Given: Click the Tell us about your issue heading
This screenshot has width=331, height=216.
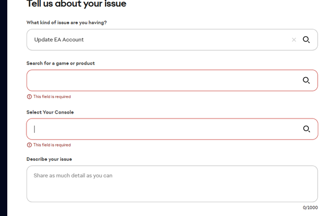Looking at the screenshot, I should 76,3.
